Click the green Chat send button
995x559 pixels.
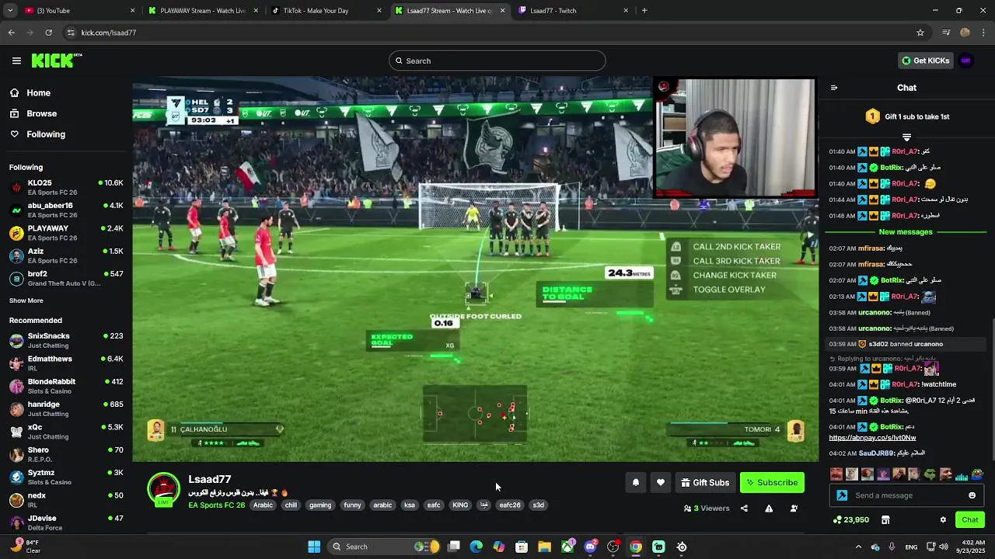[x=970, y=520]
